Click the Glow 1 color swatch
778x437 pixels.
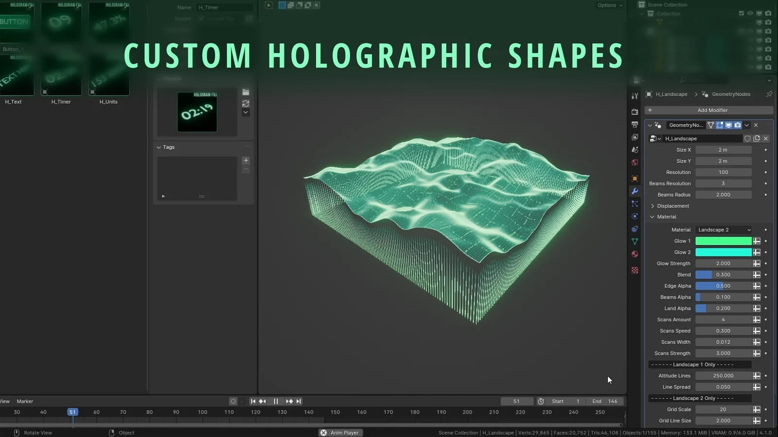pyautogui.click(x=724, y=241)
